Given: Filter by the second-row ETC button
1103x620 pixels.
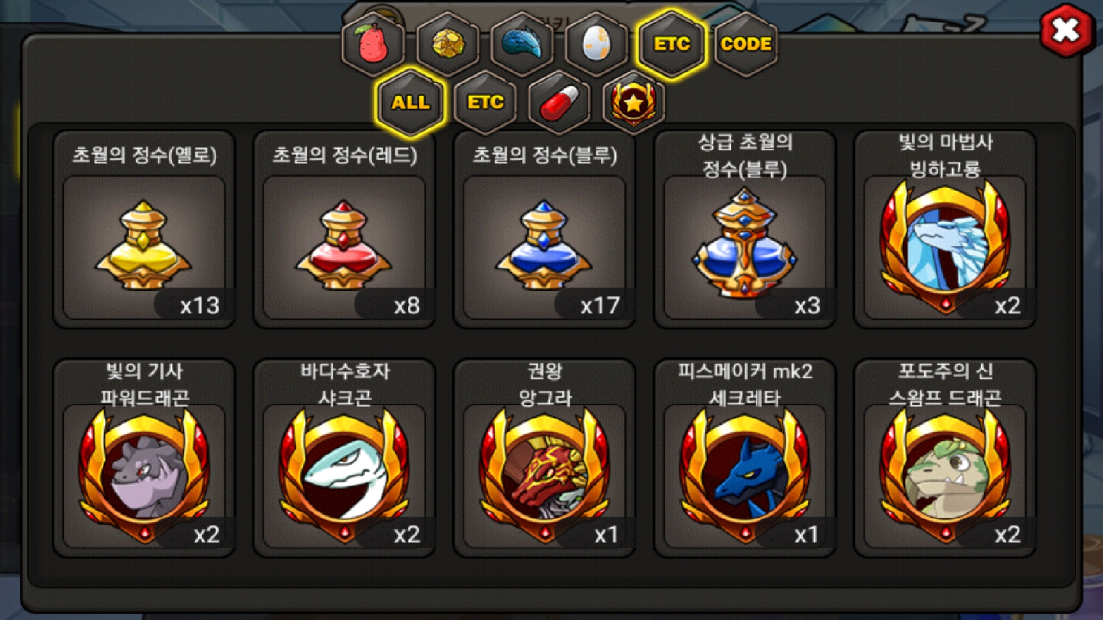Looking at the screenshot, I should click(485, 102).
